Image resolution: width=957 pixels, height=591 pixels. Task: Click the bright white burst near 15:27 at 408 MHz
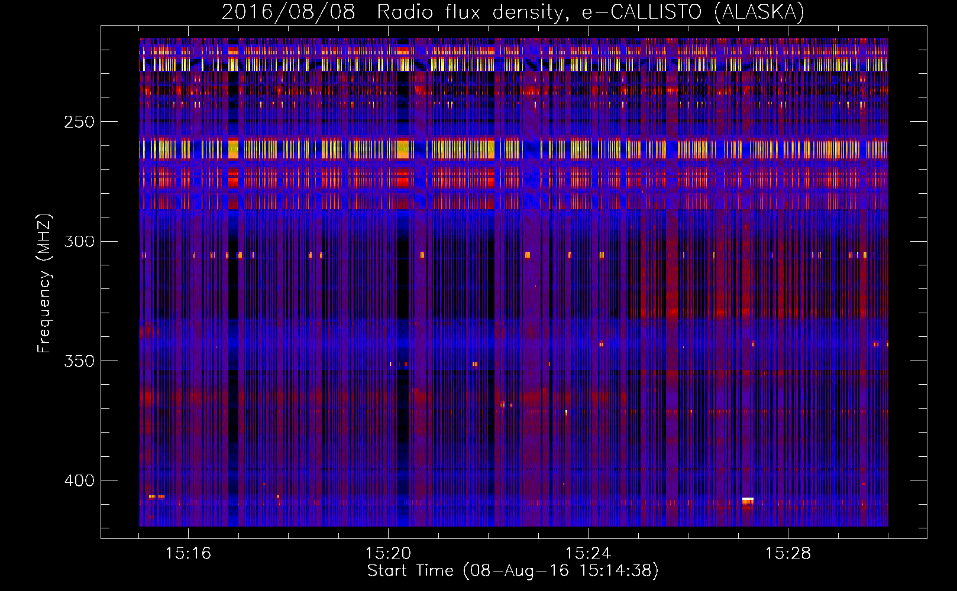(748, 501)
